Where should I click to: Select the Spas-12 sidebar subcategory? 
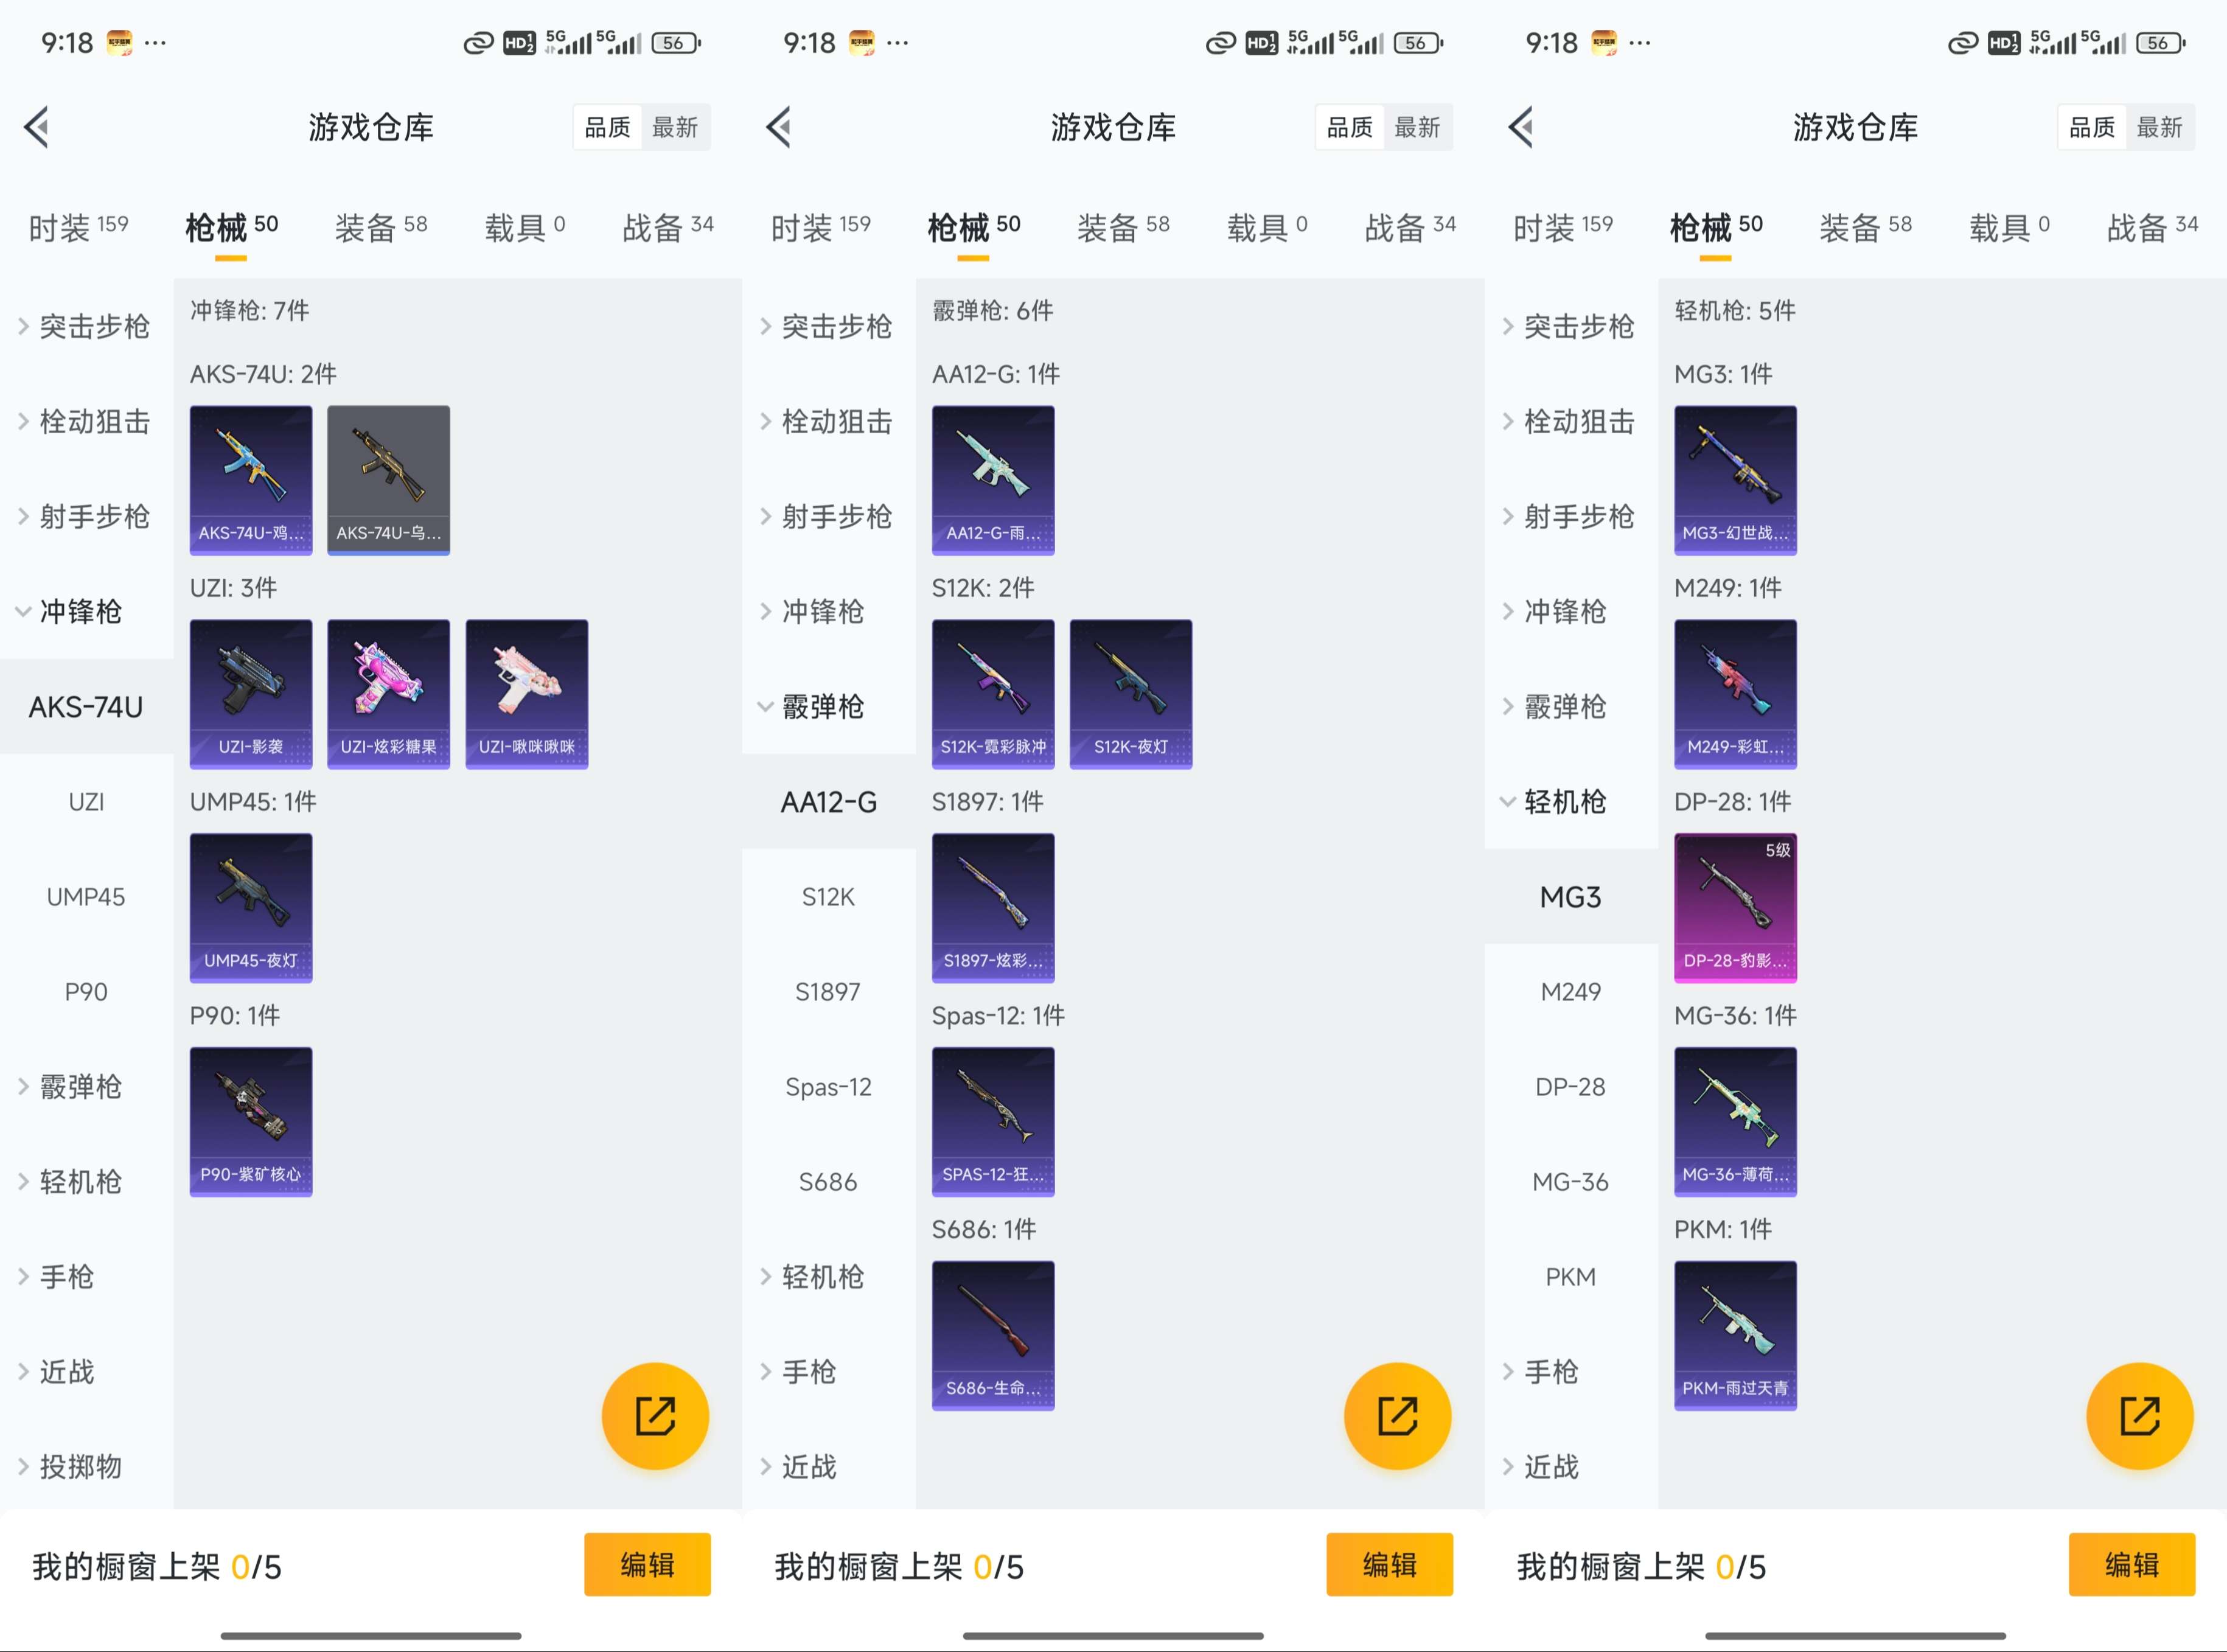click(828, 1087)
